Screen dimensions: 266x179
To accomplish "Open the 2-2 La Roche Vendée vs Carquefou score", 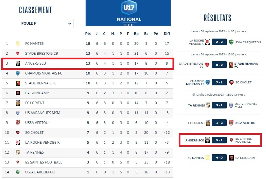I will [x=219, y=42].
